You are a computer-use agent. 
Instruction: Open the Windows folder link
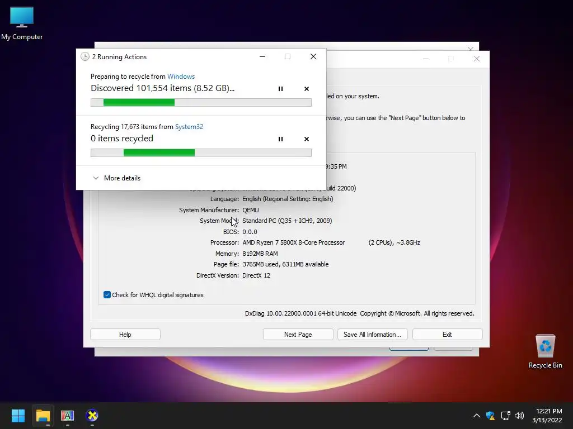181,76
